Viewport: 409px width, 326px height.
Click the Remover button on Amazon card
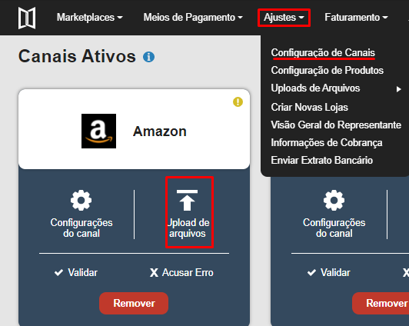pos(134,303)
